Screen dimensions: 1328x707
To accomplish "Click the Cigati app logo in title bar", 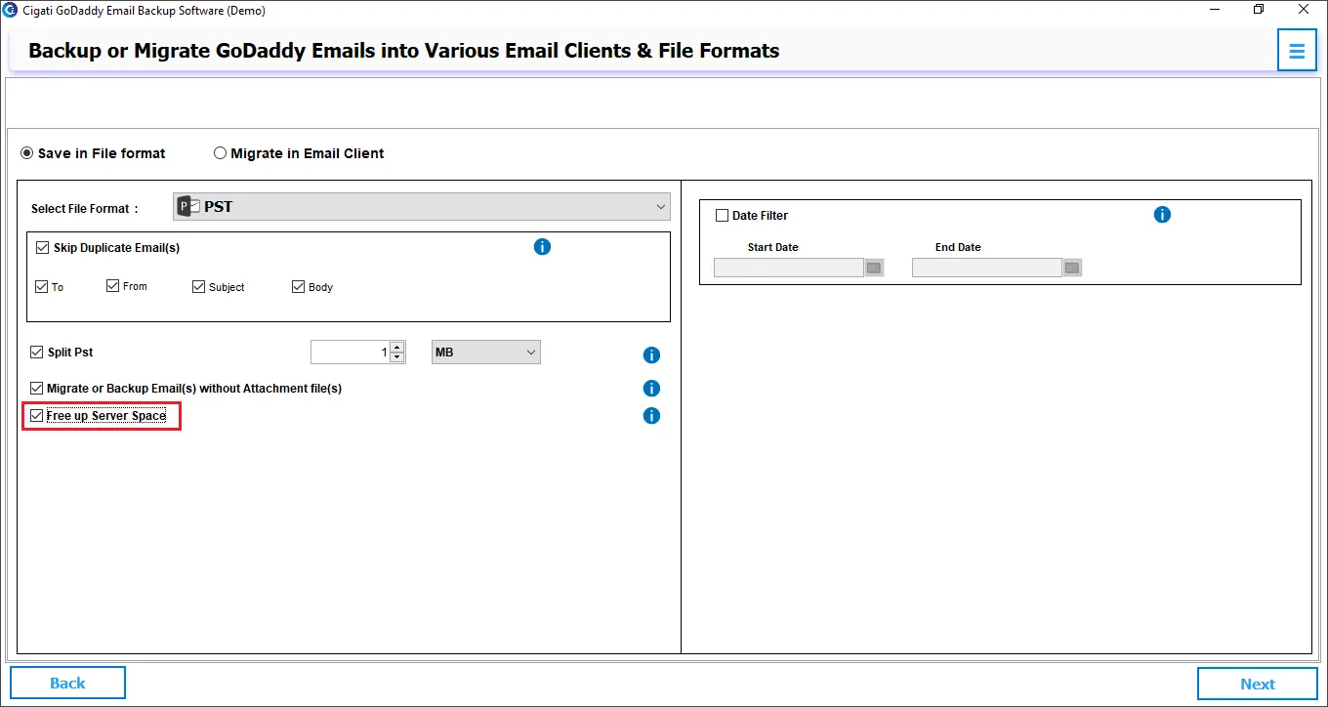I will [10, 11].
